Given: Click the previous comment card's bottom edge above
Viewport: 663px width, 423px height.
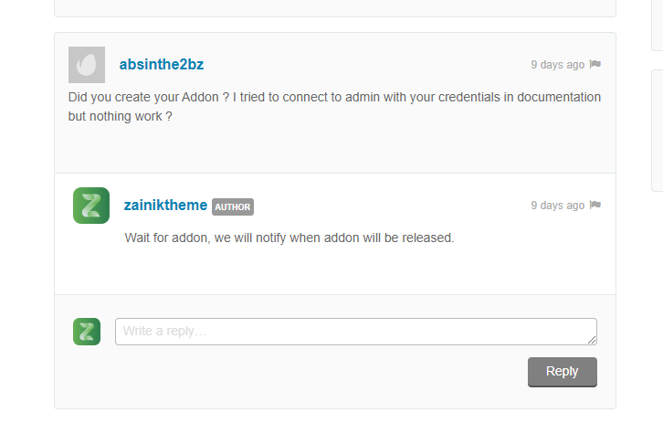Looking at the screenshot, I should (x=335, y=8).
